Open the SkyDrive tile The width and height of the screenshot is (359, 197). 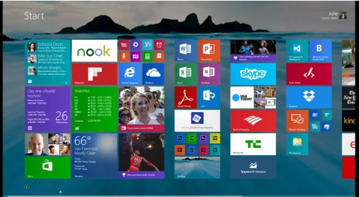point(153,74)
